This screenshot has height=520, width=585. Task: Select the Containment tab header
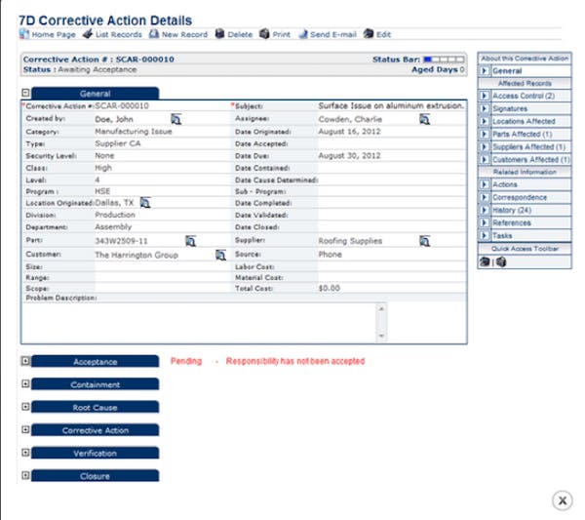(96, 384)
